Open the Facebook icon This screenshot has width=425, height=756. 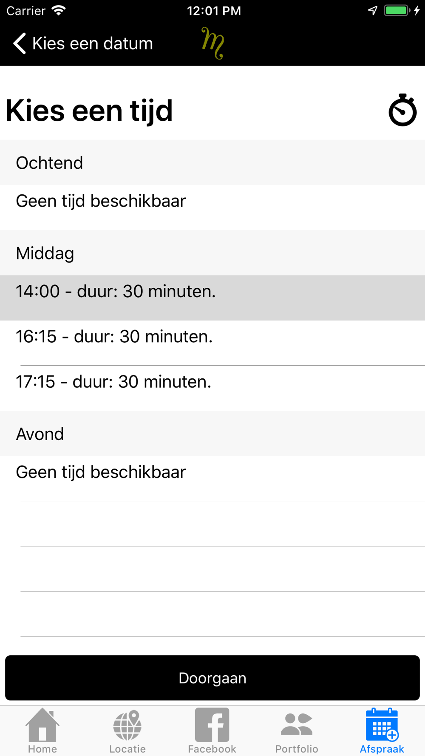click(212, 725)
